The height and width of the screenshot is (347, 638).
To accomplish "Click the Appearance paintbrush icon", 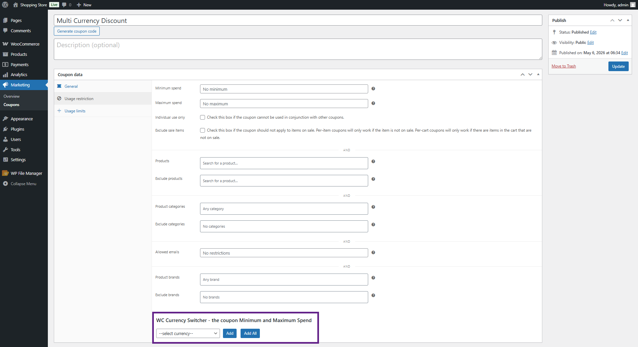I will tap(5, 119).
